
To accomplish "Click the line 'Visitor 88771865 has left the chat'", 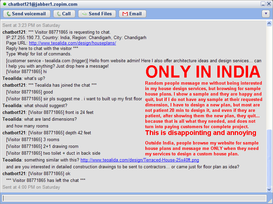I will click(x=46, y=181).
